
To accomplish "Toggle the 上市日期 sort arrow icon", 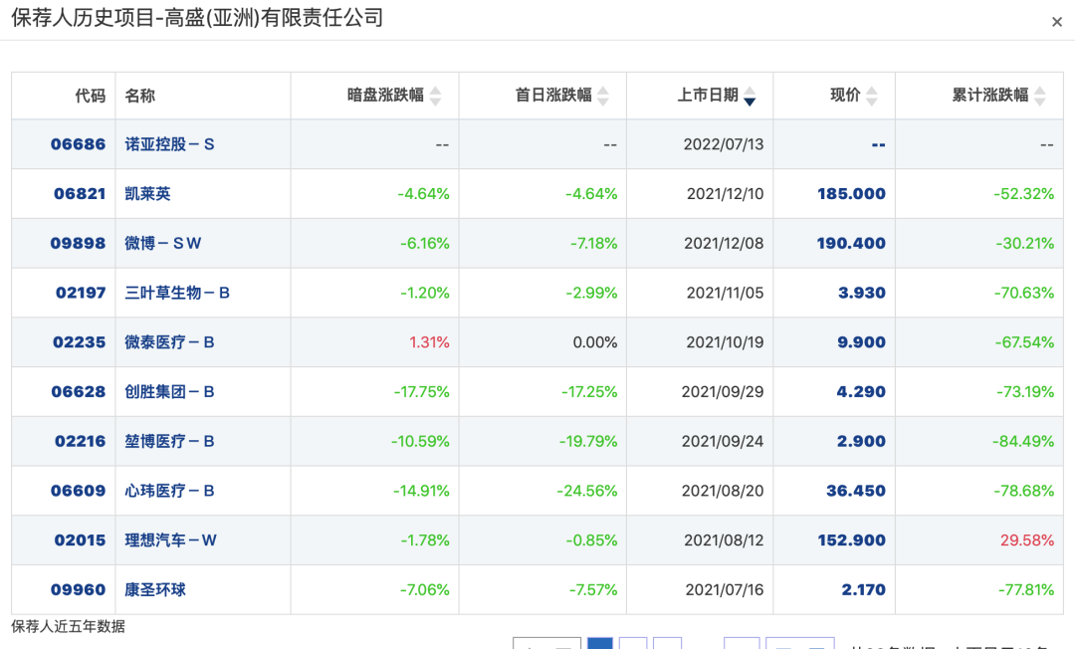I will coord(751,96).
